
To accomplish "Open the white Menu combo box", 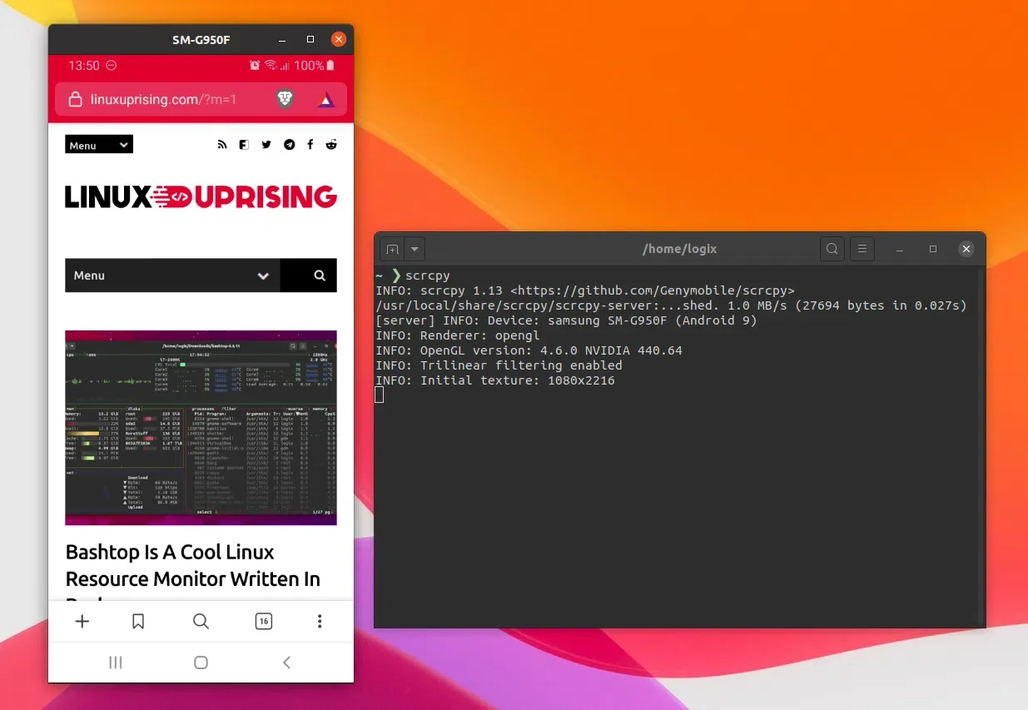I will 172,276.
